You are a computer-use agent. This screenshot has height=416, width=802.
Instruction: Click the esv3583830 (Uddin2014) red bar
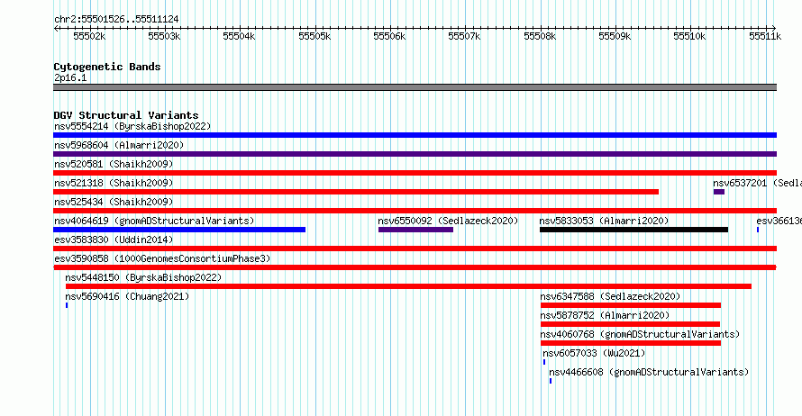coord(415,249)
